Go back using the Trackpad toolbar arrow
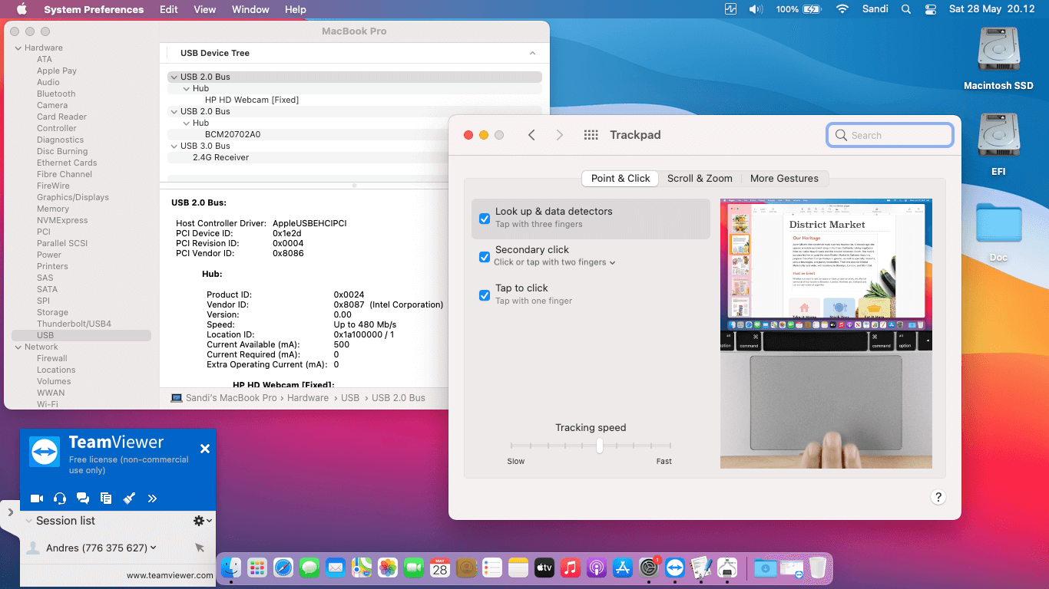Image resolution: width=1049 pixels, height=589 pixels. pyautogui.click(x=531, y=135)
